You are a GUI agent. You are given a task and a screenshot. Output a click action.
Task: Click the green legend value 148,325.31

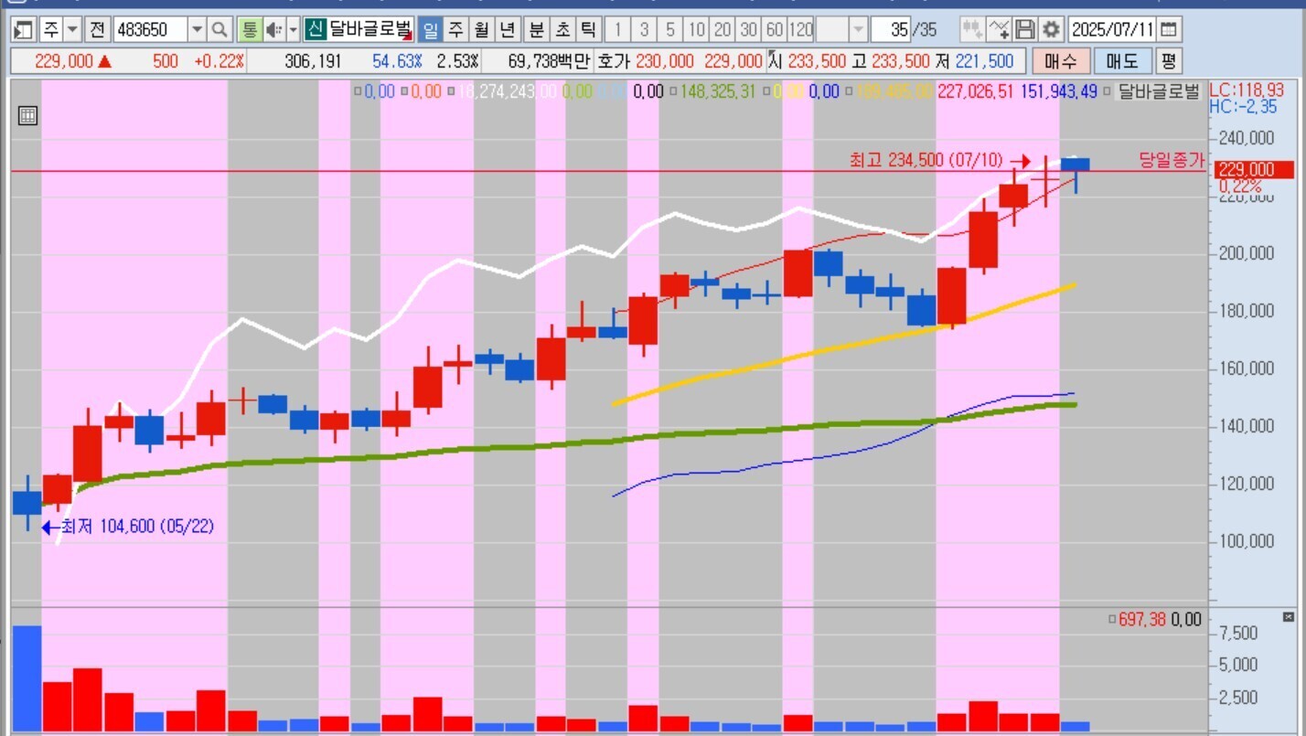click(718, 91)
